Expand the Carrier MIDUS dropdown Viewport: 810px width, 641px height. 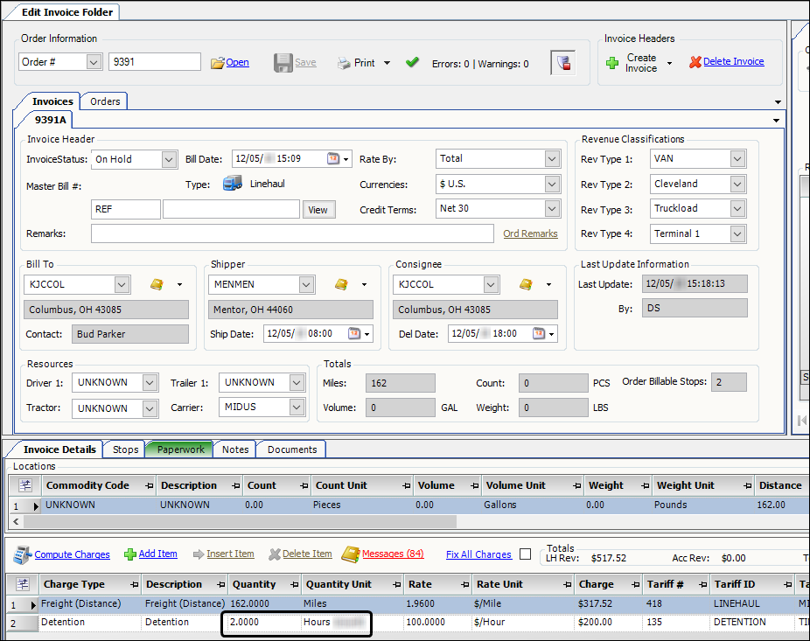click(297, 408)
